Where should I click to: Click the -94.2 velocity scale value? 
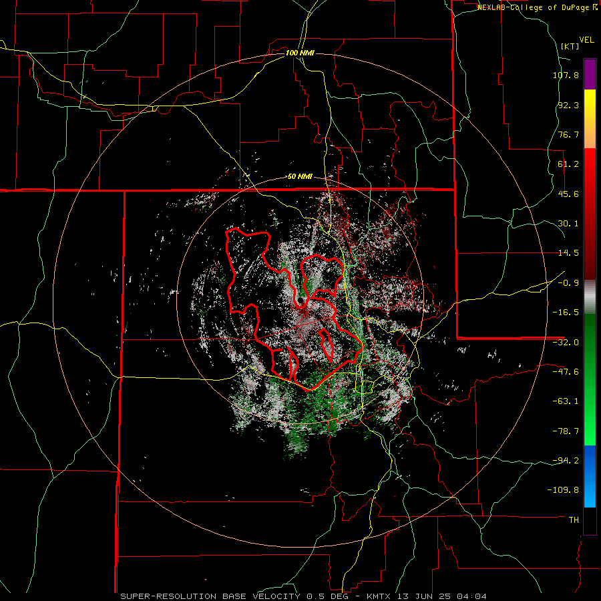pyautogui.click(x=566, y=461)
